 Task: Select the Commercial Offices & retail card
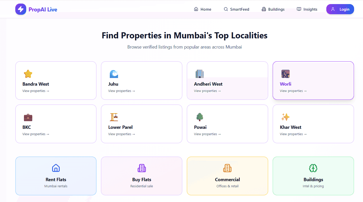click(227, 176)
